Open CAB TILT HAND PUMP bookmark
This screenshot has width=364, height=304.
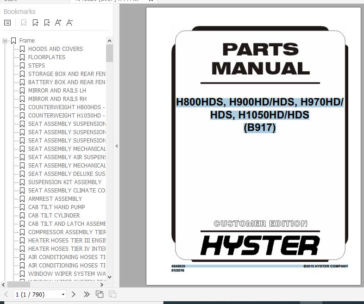pos(56,207)
